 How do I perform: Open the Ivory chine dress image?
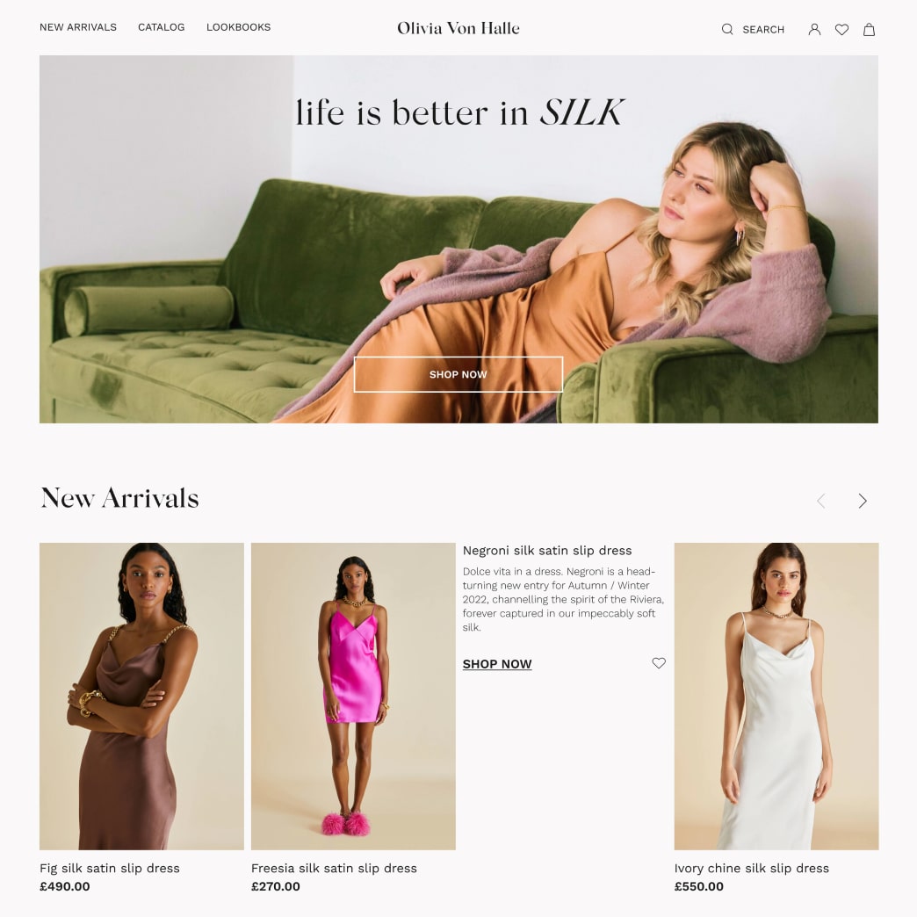tap(776, 696)
